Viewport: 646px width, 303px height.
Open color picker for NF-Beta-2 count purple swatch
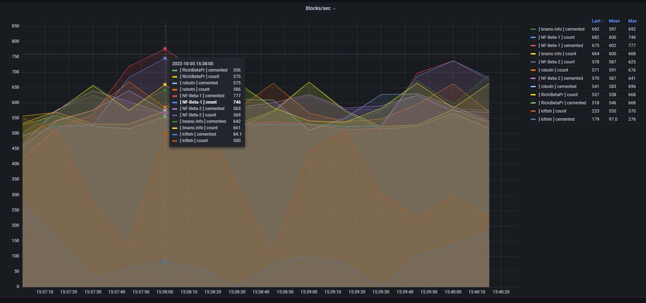coord(533,62)
